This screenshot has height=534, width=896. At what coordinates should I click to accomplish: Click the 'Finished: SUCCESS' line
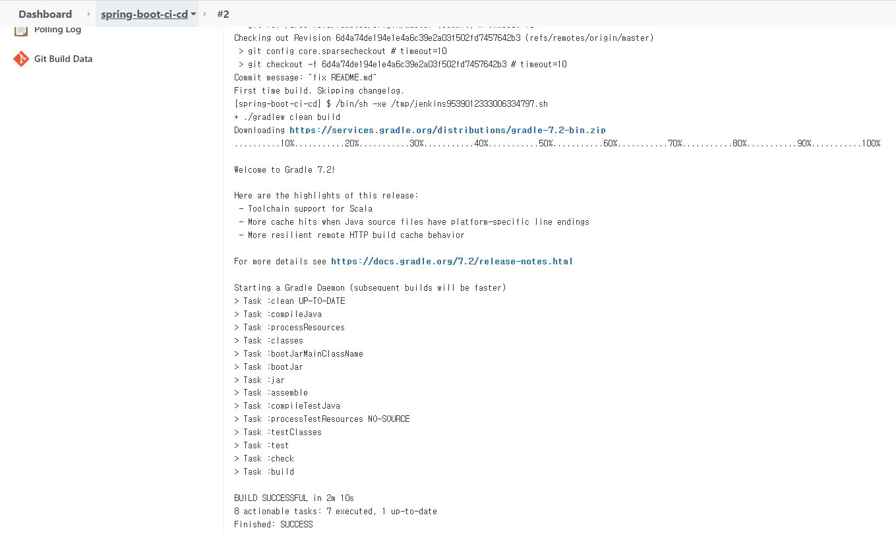tap(273, 524)
